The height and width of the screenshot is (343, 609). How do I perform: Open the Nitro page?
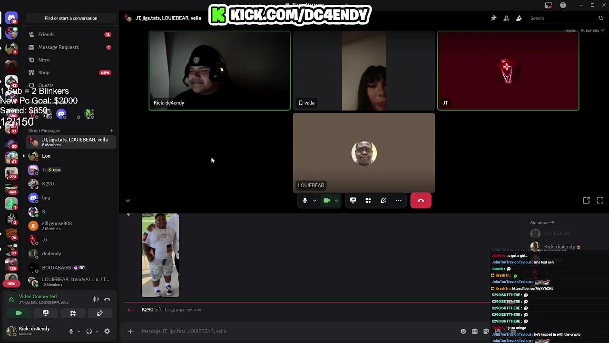71,60
